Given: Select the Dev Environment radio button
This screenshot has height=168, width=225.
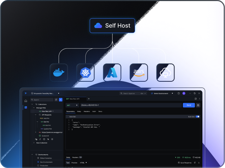Looking at the screenshot, I should click(38, 162).
